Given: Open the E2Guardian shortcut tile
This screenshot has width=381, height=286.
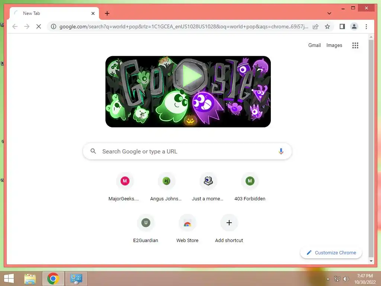Looking at the screenshot, I should (x=145, y=229).
